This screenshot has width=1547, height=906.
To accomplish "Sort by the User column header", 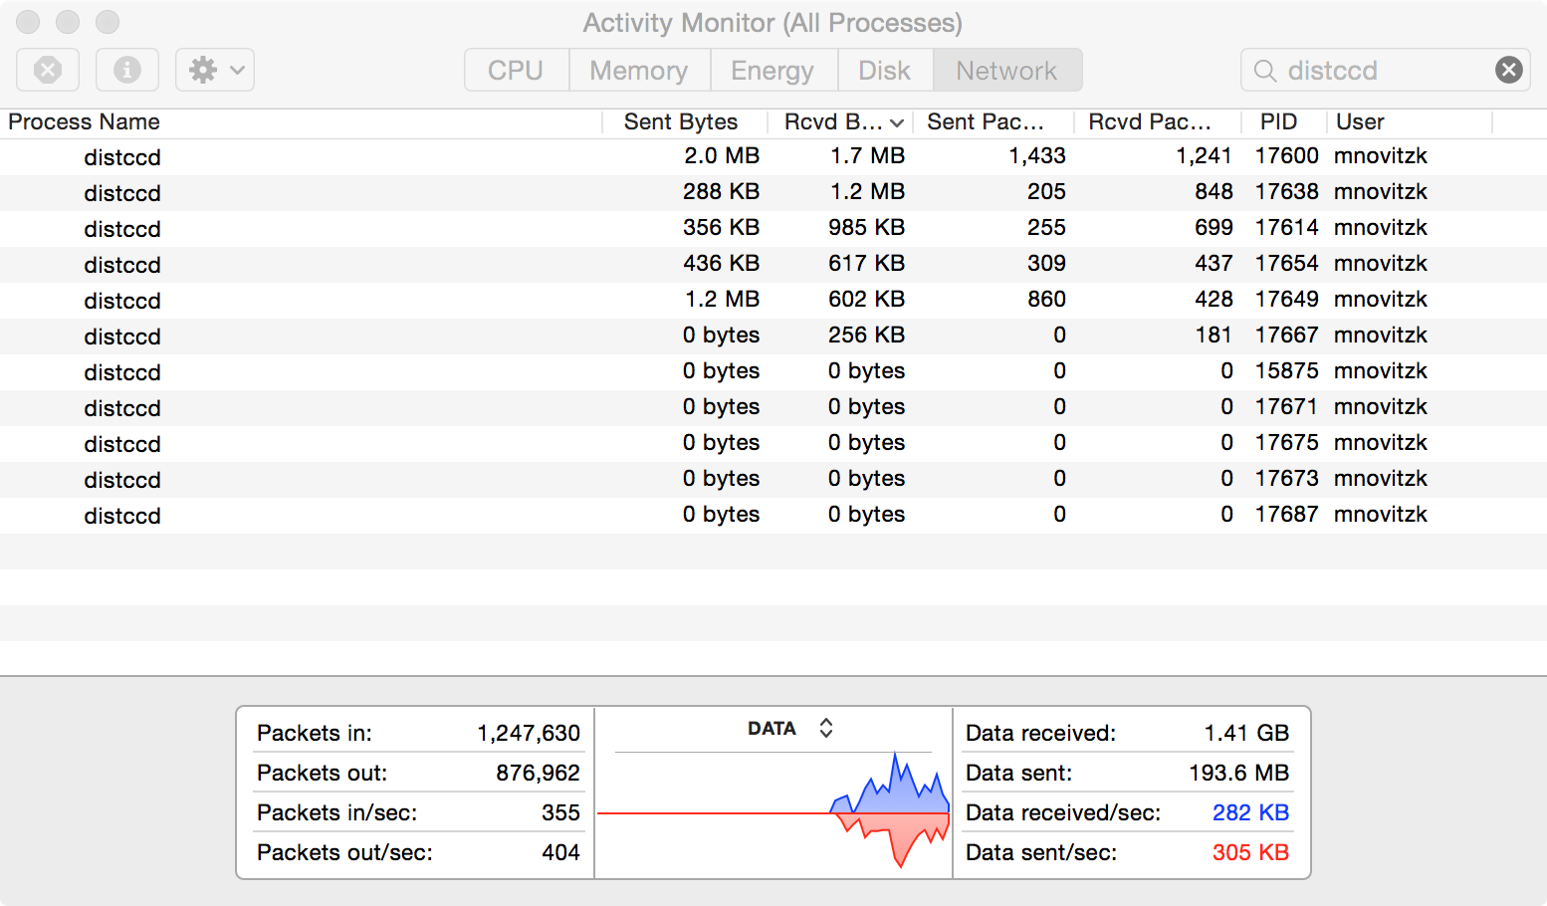I will 1360,121.
